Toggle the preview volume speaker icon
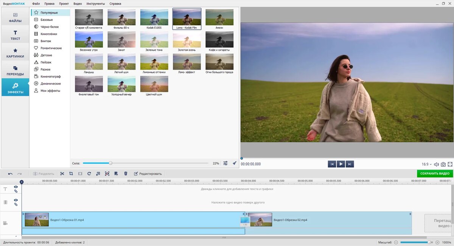Image resolution: width=454 pixels, height=246 pixels. click(436, 164)
